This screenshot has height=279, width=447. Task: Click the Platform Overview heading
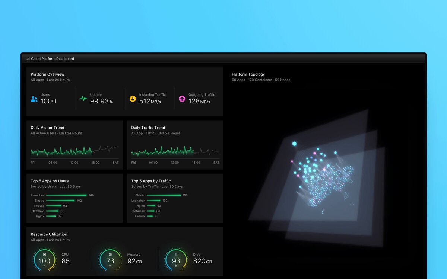tap(47, 74)
